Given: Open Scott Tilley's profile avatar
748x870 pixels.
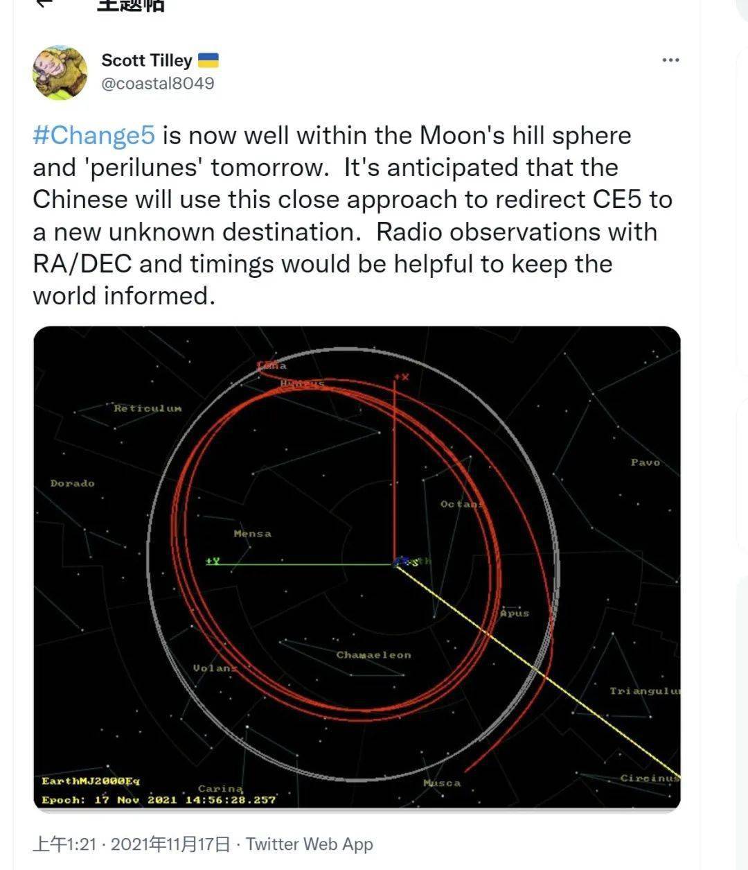Looking at the screenshot, I should [61, 71].
